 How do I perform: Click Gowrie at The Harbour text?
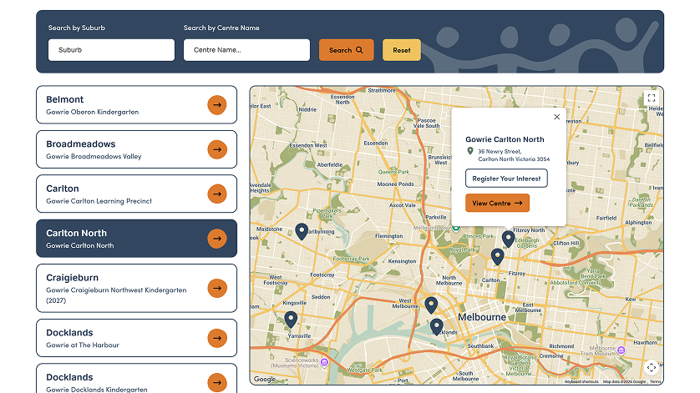pyautogui.click(x=83, y=345)
